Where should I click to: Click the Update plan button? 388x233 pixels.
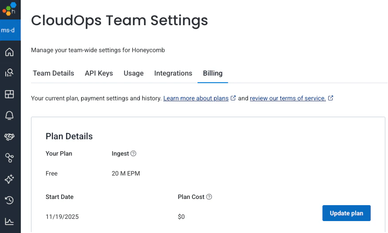coord(346,213)
